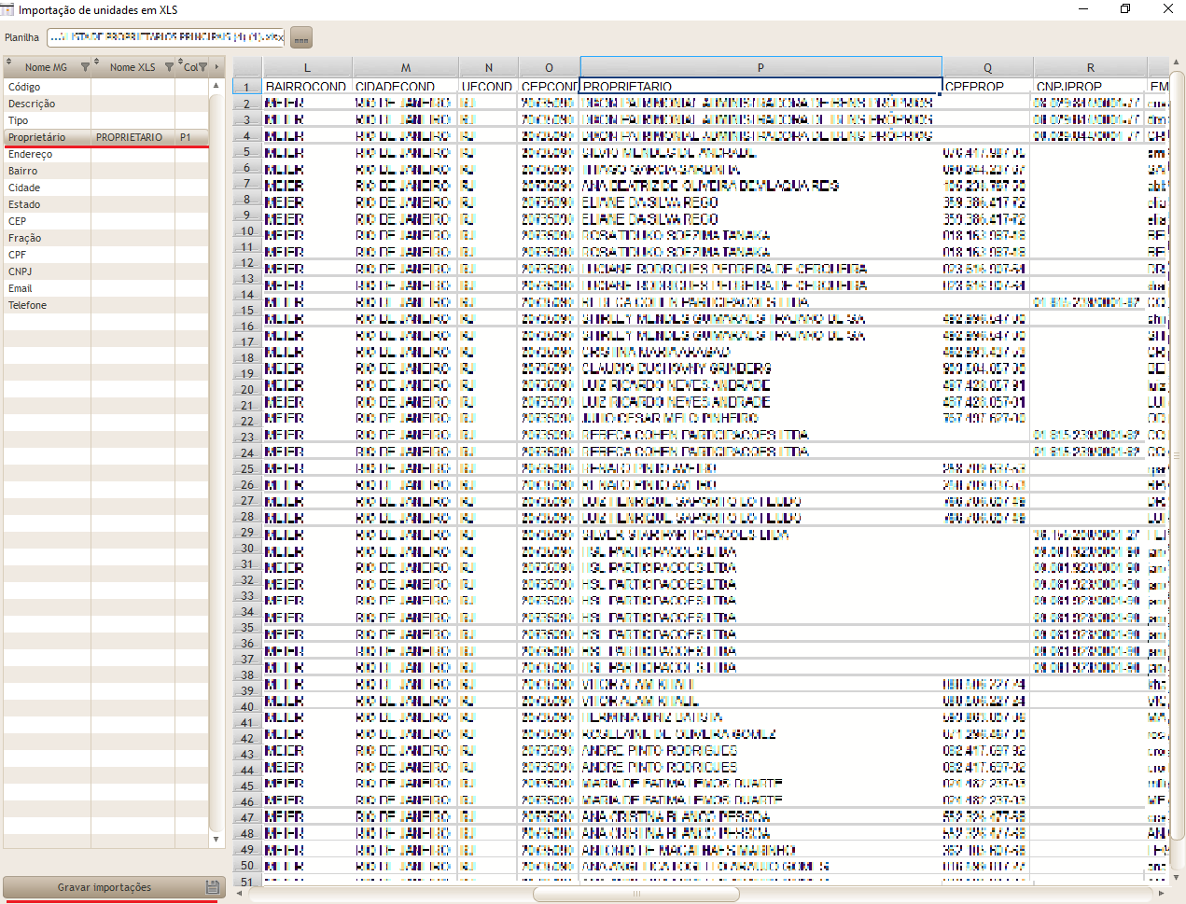The image size is (1186, 904).
Task: Click the Planilha file path field
Action: (165, 37)
